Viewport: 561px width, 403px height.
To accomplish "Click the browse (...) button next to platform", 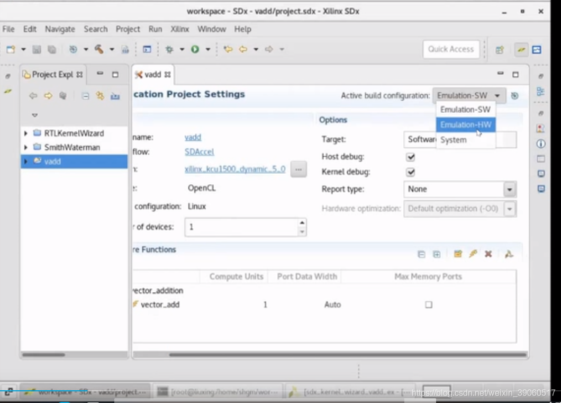I will 298,169.
